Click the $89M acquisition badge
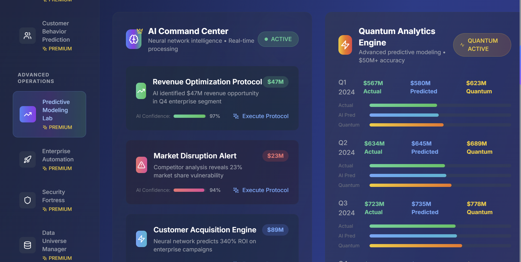Image resolution: width=521 pixels, height=262 pixels. pyautogui.click(x=275, y=230)
